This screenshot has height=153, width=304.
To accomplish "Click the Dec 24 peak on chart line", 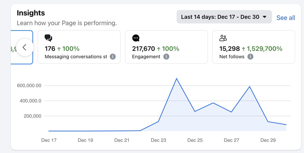I will click(x=177, y=79).
